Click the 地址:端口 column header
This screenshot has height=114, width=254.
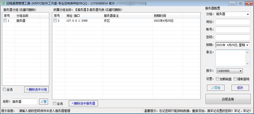tap(84, 16)
